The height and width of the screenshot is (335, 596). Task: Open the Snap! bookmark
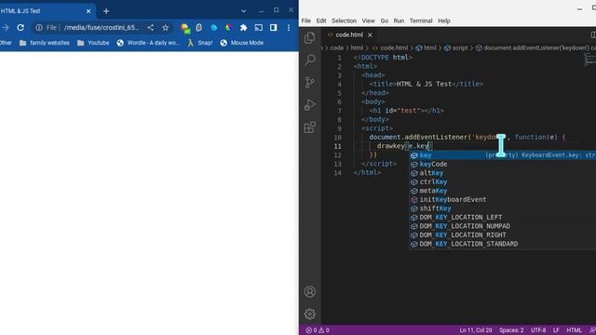coord(200,43)
